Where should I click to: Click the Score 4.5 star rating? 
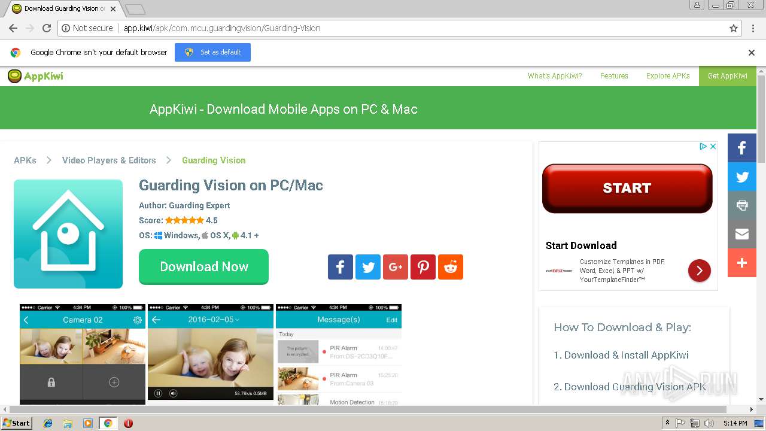[x=178, y=220]
